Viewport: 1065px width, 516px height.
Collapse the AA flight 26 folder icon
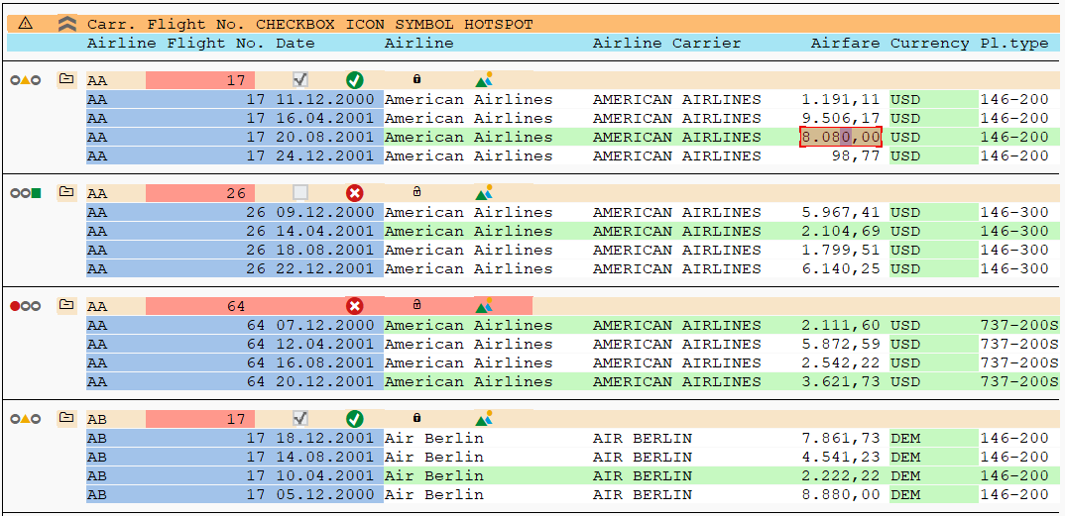click(65, 192)
